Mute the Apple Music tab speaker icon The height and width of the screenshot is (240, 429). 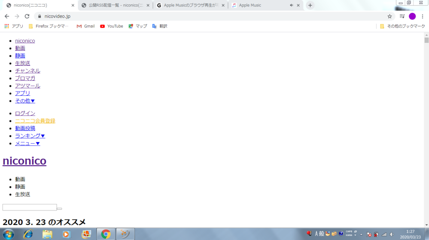point(292,5)
